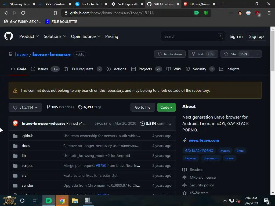Open Task View in the taskbar

pos(35,201)
